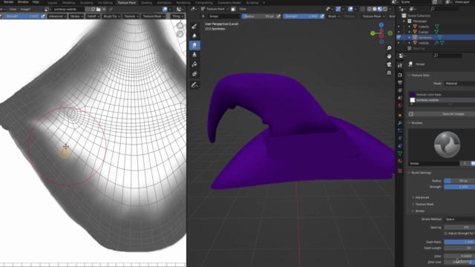Switch to Shading workspace tab
Screen dimensions: 475x267
pyautogui.click(x=146, y=2)
